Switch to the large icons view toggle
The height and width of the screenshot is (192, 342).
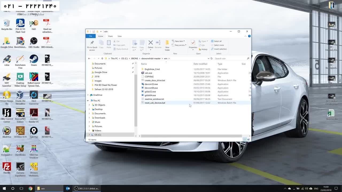pos(249,139)
